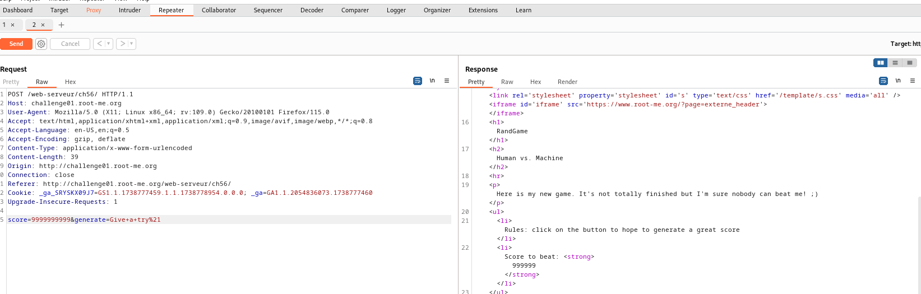Click the score parameter line in request
921x294 pixels.
[x=84, y=220]
